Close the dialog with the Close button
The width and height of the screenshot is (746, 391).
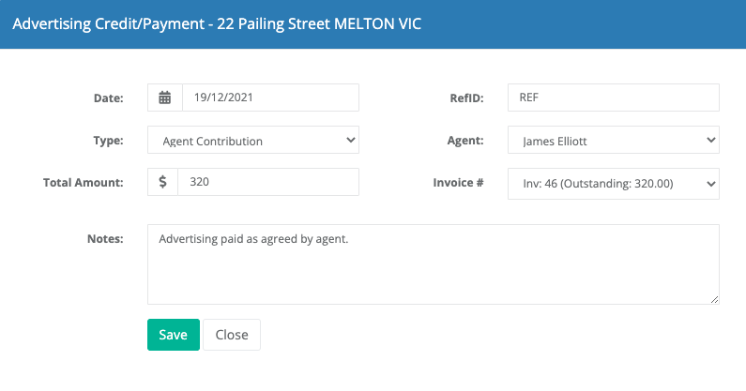[x=232, y=335]
